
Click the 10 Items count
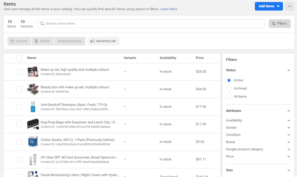point(12,24)
